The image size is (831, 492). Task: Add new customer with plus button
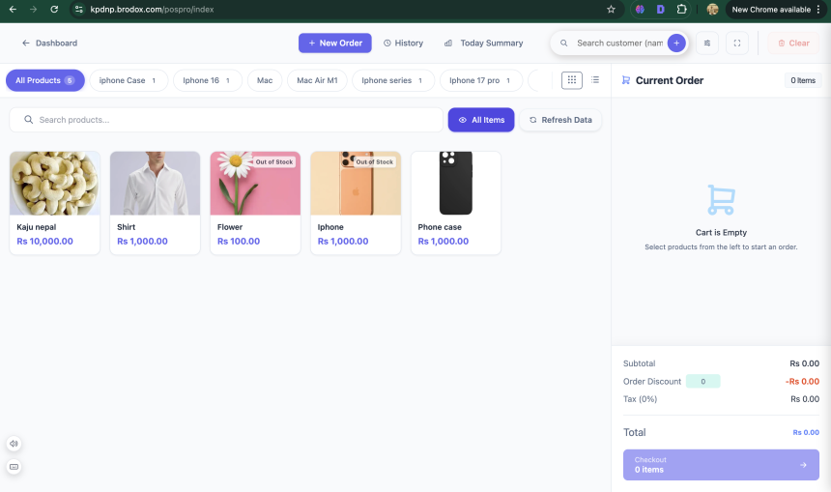coord(676,43)
